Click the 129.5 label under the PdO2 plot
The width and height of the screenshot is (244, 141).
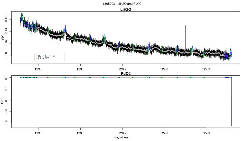[x=39, y=133]
